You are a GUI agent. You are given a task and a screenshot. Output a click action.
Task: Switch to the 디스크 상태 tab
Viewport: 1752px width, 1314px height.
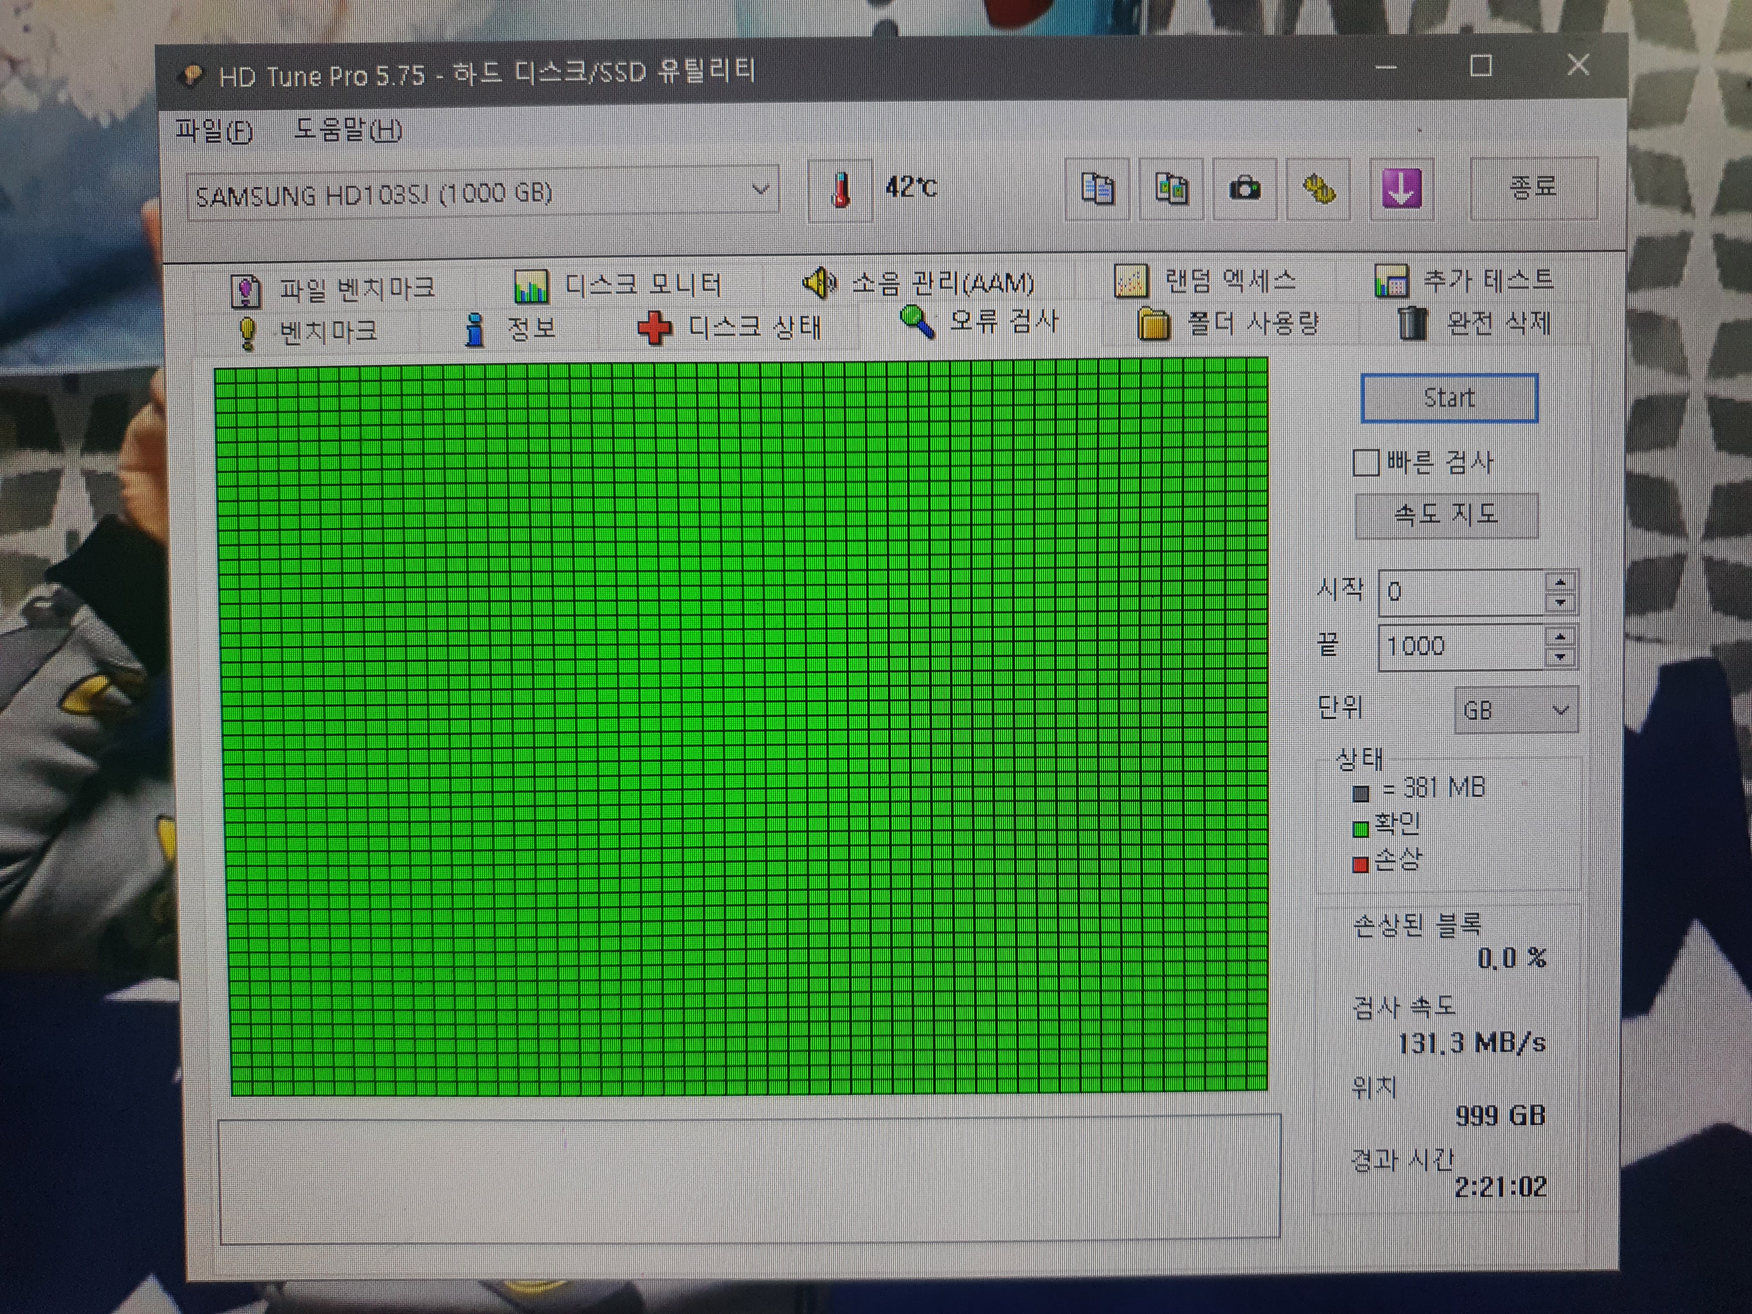(x=730, y=327)
